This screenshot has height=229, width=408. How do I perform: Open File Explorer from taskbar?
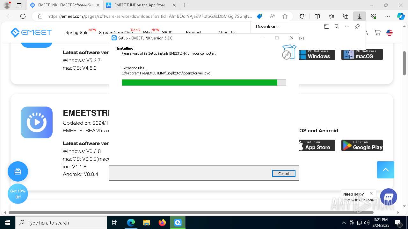[x=146, y=223]
